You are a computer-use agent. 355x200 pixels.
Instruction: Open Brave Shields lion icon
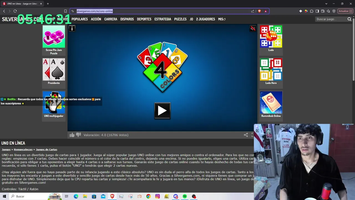[x=259, y=11]
